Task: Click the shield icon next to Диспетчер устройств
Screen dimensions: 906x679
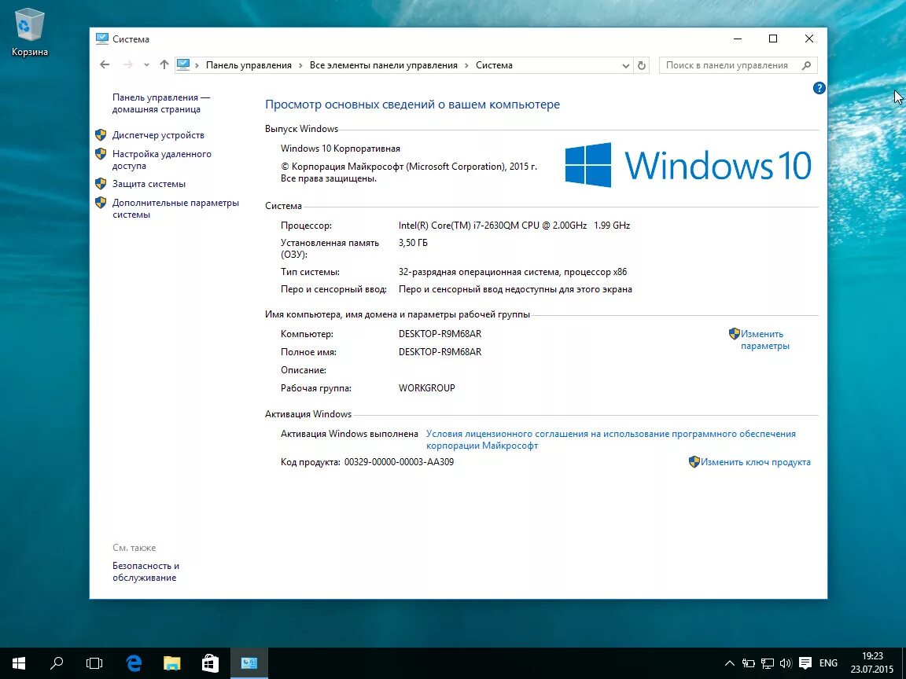Action: click(x=101, y=135)
